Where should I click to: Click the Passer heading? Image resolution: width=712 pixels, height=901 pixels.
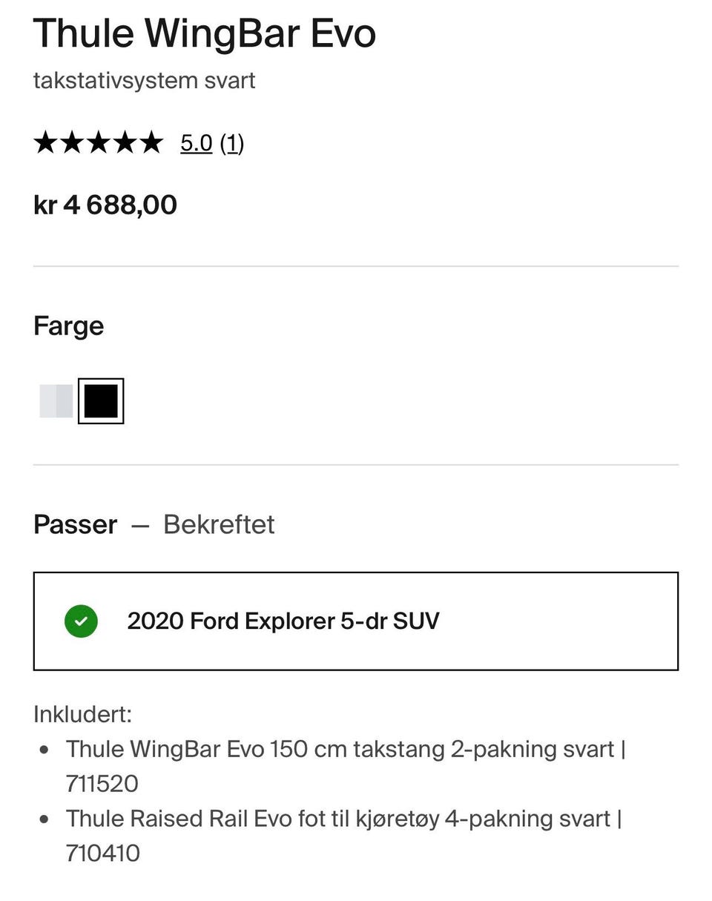click(75, 524)
